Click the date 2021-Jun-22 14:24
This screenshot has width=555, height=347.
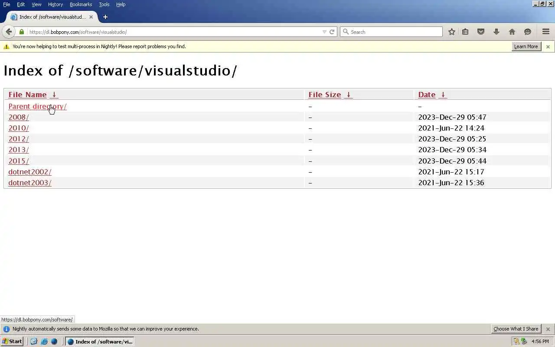point(451,128)
